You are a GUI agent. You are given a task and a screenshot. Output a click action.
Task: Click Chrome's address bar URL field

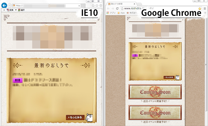click(x=159, y=8)
